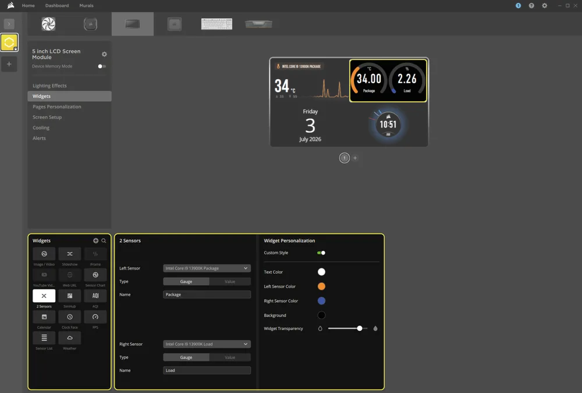The height and width of the screenshot is (393, 582).
Task: Open device settings gear for LCD module
Action: tap(104, 54)
